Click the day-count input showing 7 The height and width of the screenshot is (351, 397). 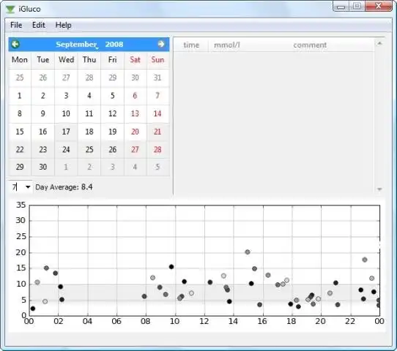point(16,187)
